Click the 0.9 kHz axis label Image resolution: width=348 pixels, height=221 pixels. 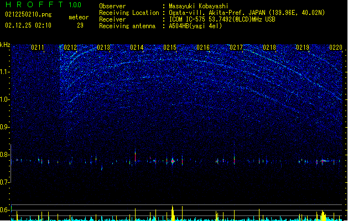4,127
